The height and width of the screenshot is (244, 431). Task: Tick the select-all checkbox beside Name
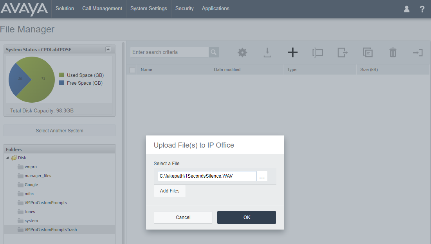132,70
